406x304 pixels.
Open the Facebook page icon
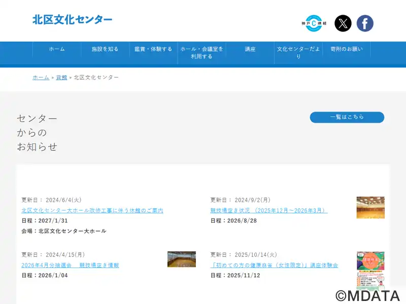(365, 23)
